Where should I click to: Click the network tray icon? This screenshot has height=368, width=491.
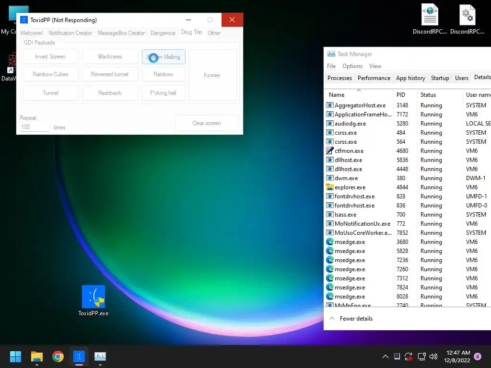(x=421, y=356)
